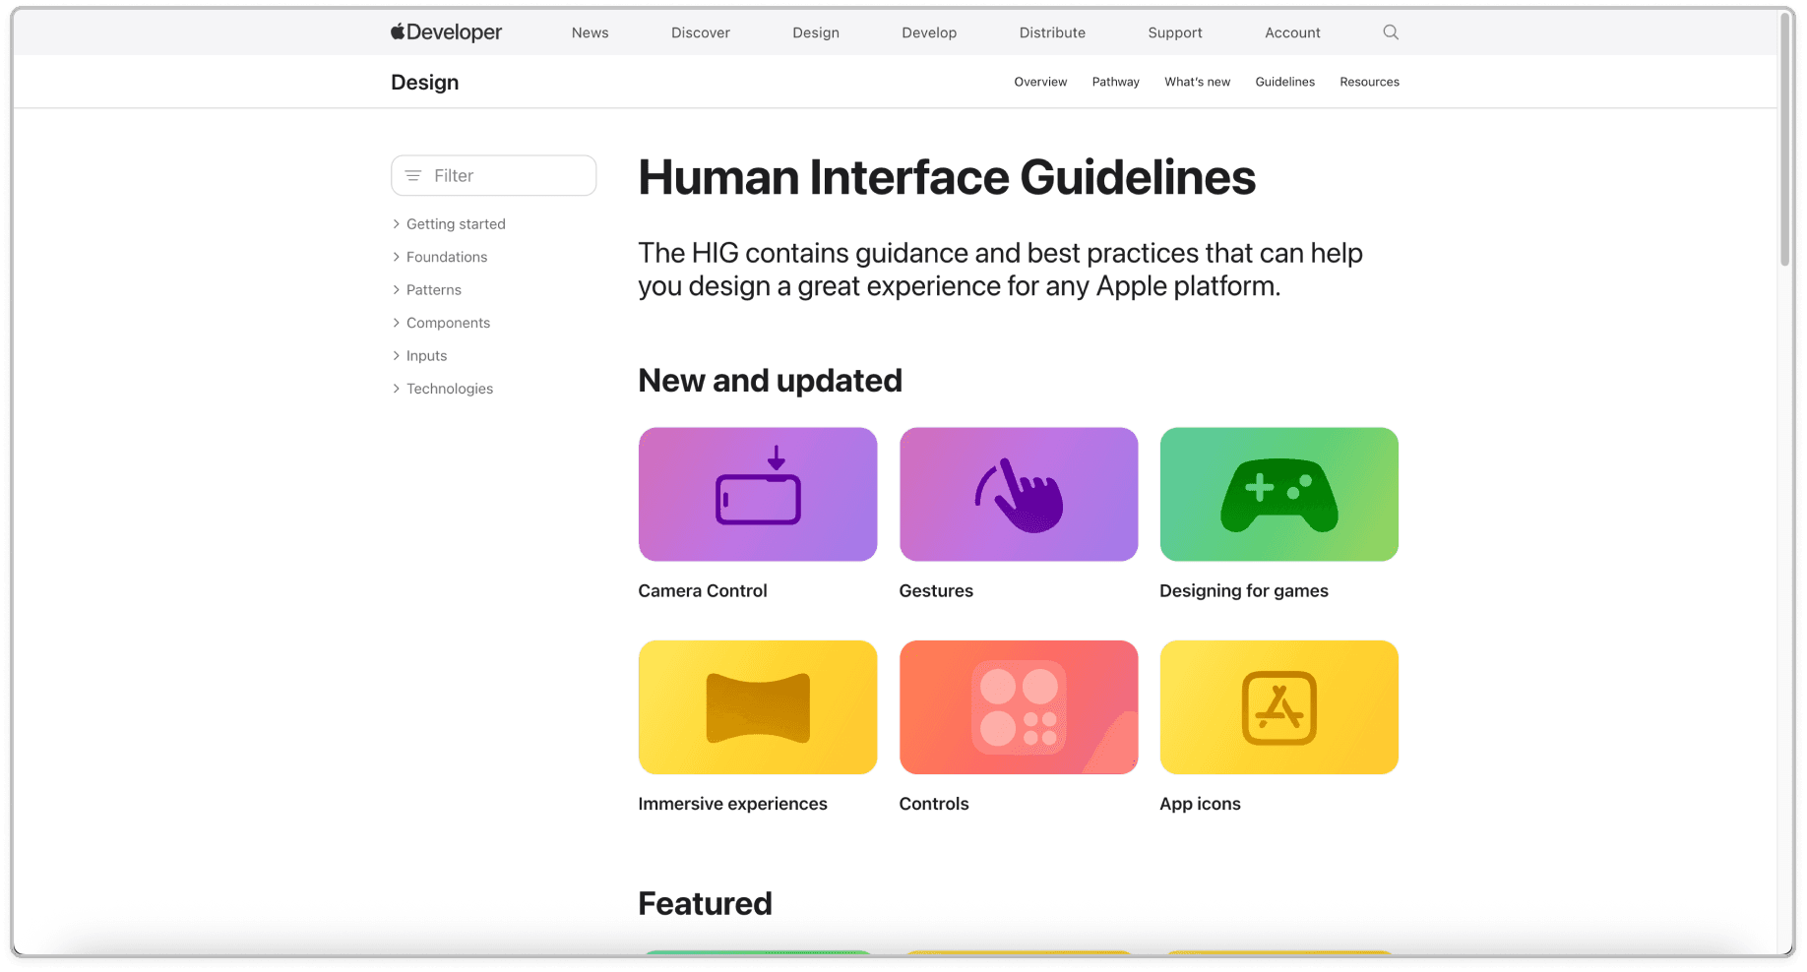1807x972 pixels.
Task: Click the Immersive experiences title text
Action: pyautogui.click(x=733, y=804)
